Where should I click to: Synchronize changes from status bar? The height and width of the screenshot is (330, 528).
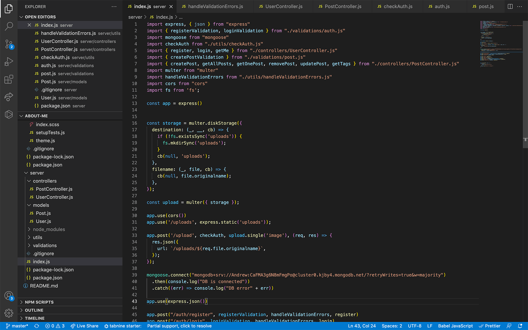(37, 326)
